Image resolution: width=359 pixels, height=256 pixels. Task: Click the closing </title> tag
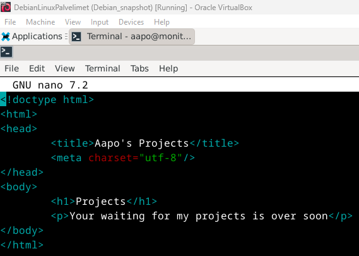(215, 143)
